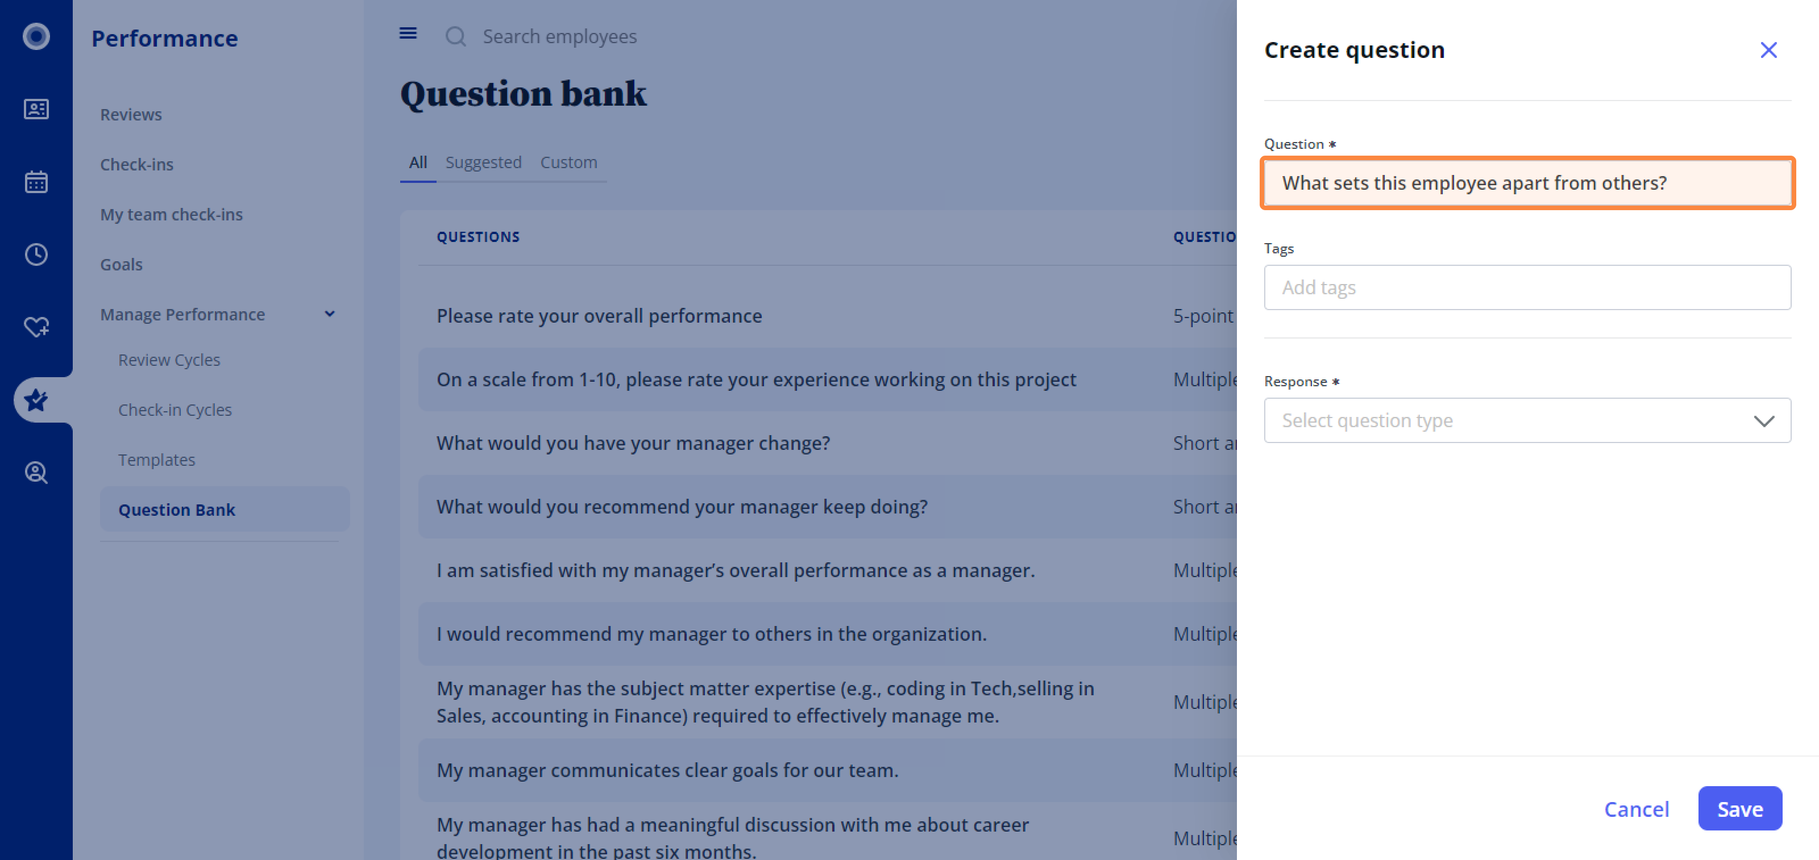Select Question Bank submenu item
Screen dimensions: 1819x860
pyautogui.click(x=225, y=510)
